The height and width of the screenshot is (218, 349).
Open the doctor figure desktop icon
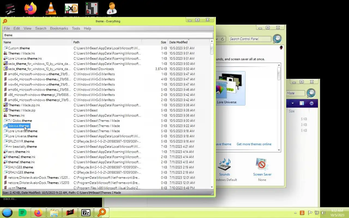coord(112,8)
